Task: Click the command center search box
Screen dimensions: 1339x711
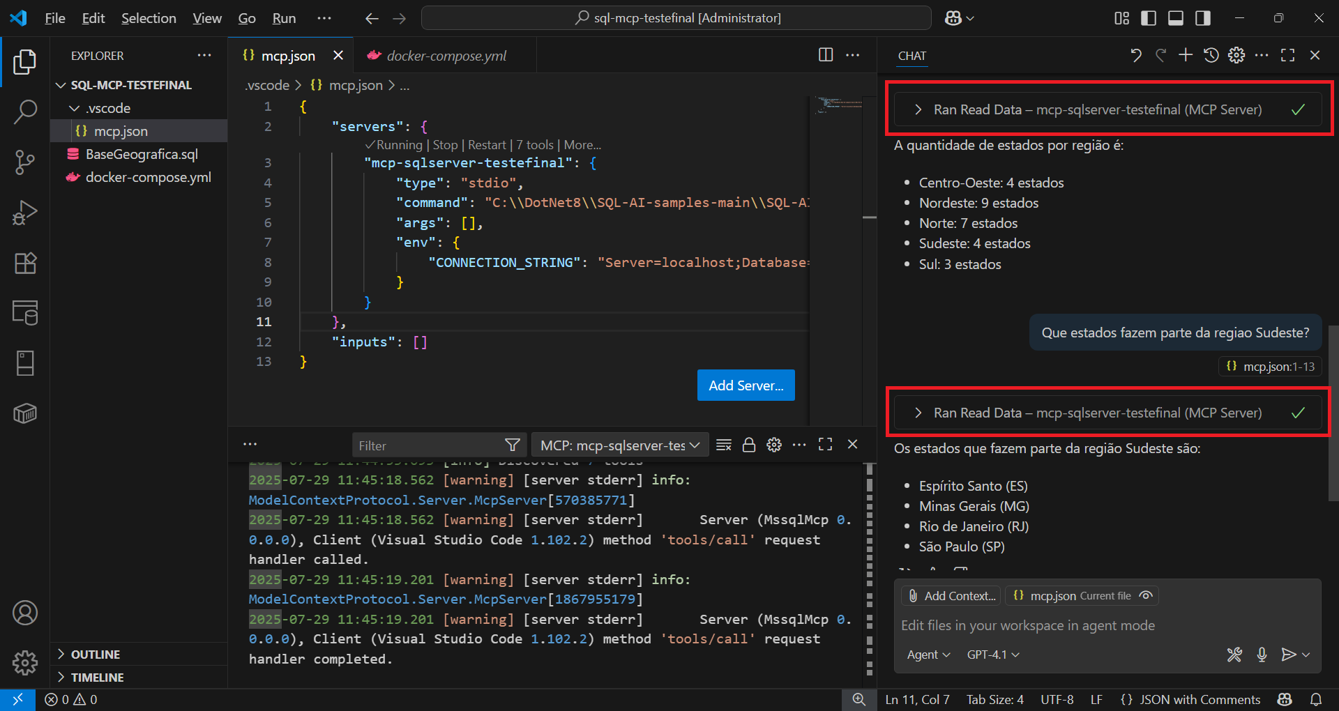Action: tap(676, 18)
